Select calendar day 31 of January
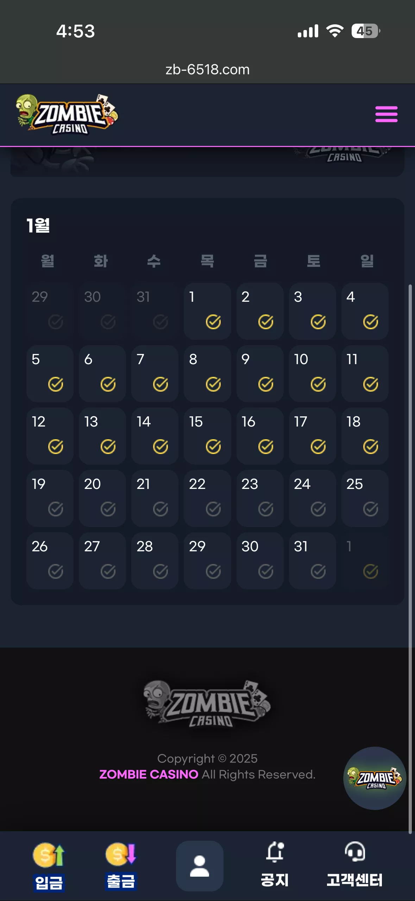415x901 pixels. pos(312,560)
